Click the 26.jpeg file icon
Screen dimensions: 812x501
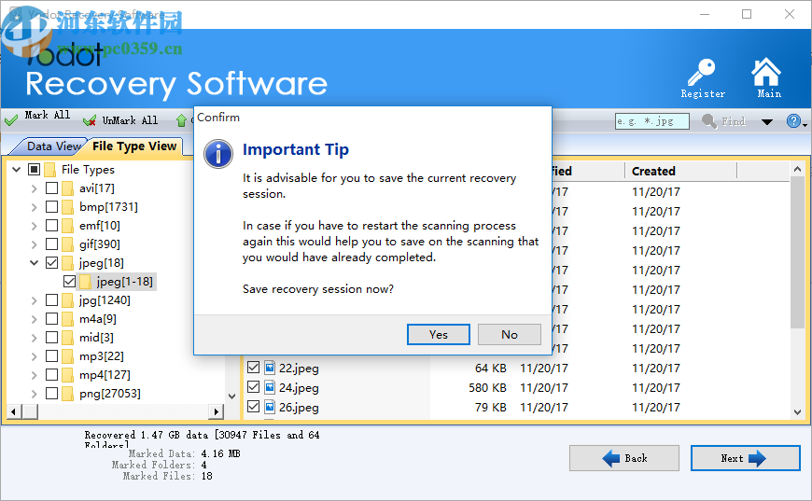click(270, 408)
